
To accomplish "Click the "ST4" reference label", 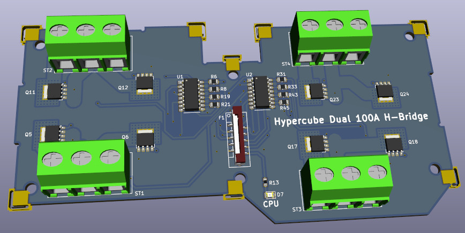I will pyautogui.click(x=286, y=64).
